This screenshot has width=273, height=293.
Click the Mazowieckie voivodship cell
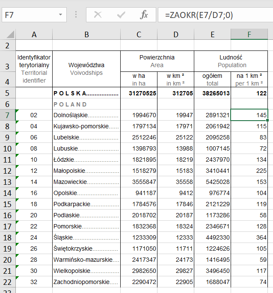coord(86,182)
